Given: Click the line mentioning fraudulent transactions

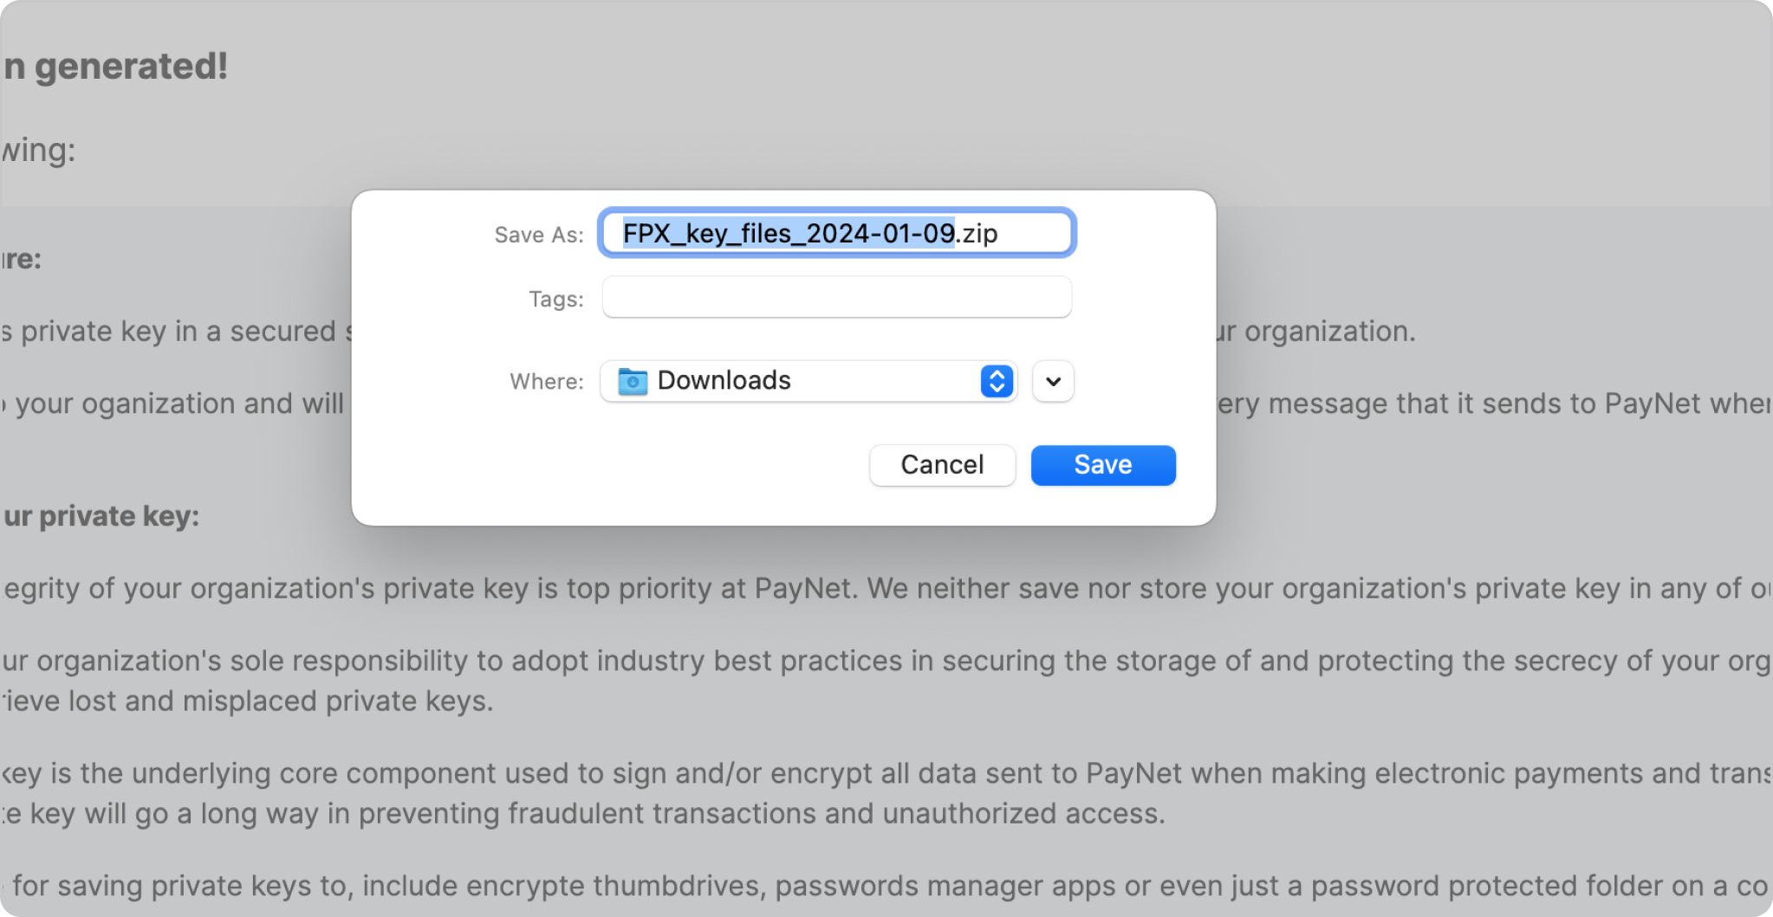Looking at the screenshot, I should pos(583,814).
